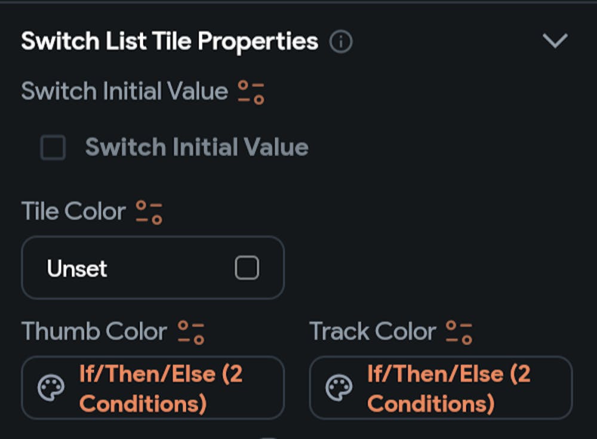This screenshot has height=439, width=597.
Task: Check the box inside the Unset tile color field
Action: pyautogui.click(x=247, y=269)
